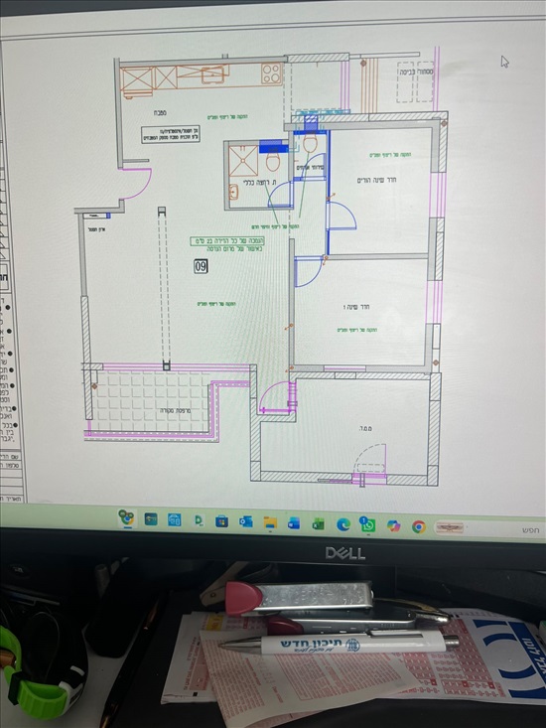Click the מטבח kitchen label
The height and width of the screenshot is (728, 546).
pyautogui.click(x=160, y=113)
